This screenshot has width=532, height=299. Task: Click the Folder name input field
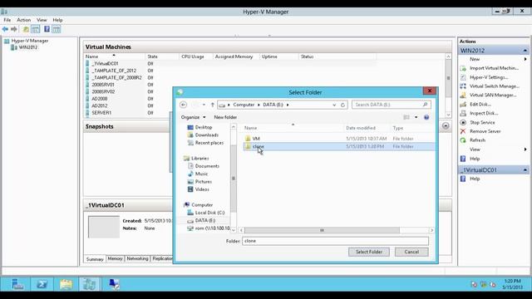coord(335,241)
